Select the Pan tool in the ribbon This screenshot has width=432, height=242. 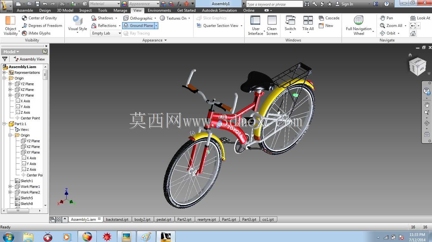(387, 18)
